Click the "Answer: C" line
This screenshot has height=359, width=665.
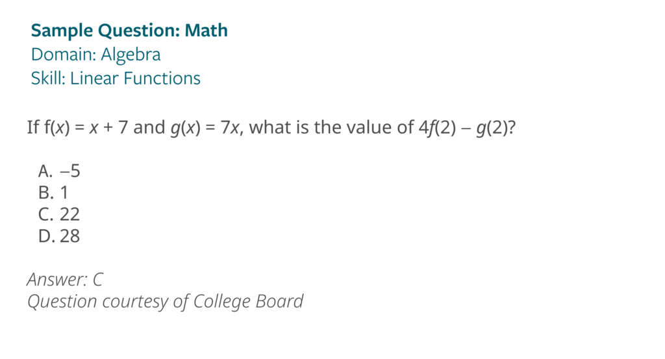(65, 279)
